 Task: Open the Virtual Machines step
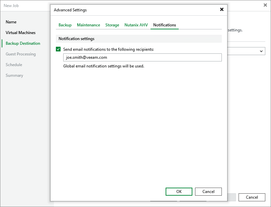coord(20,33)
